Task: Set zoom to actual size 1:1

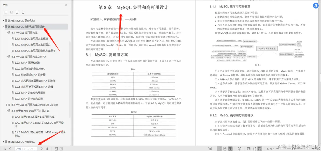Action: [249, 149]
